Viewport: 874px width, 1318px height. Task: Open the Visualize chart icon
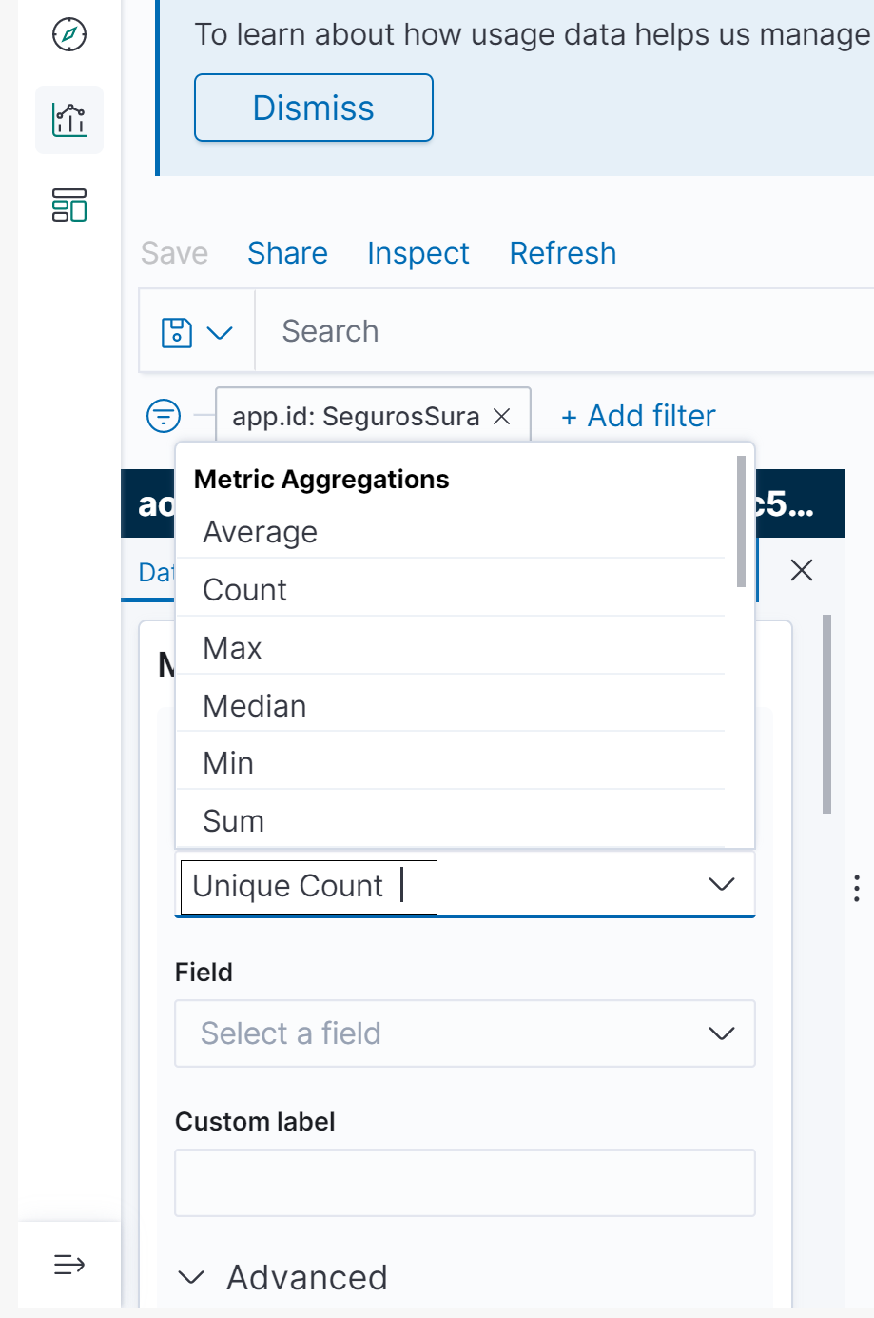pyautogui.click(x=69, y=120)
